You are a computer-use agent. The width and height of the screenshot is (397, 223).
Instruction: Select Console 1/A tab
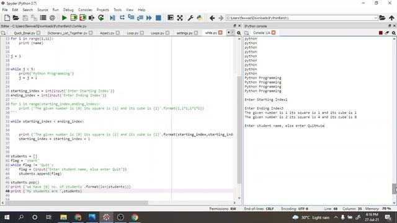(x=261, y=33)
